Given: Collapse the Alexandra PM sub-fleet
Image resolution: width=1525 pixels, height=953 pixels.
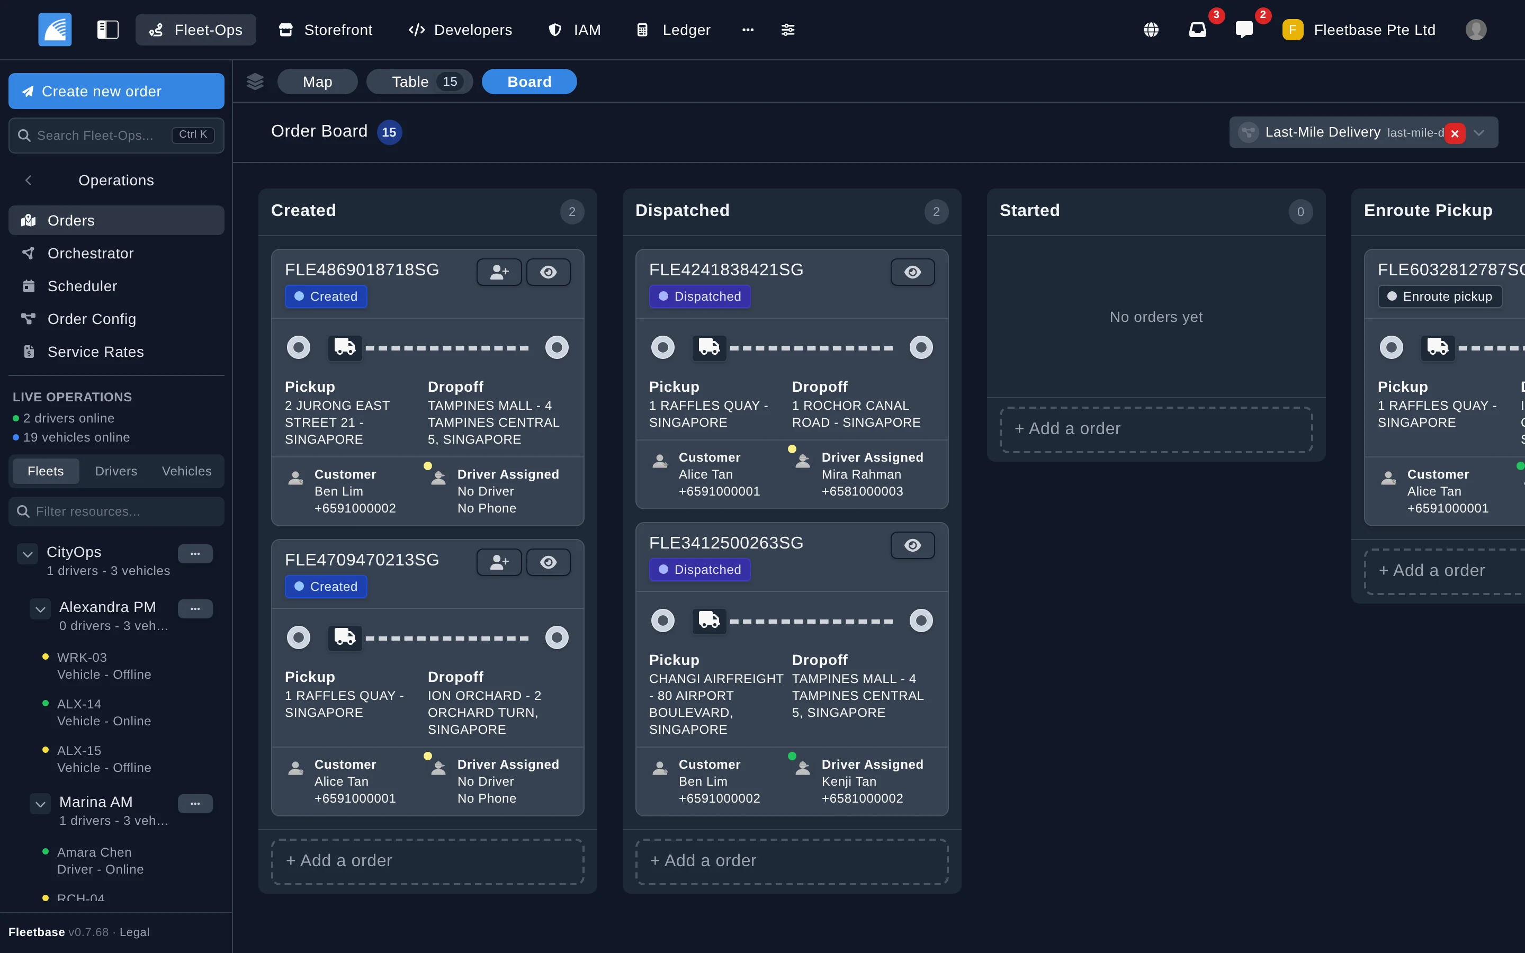Looking at the screenshot, I should (x=40, y=609).
